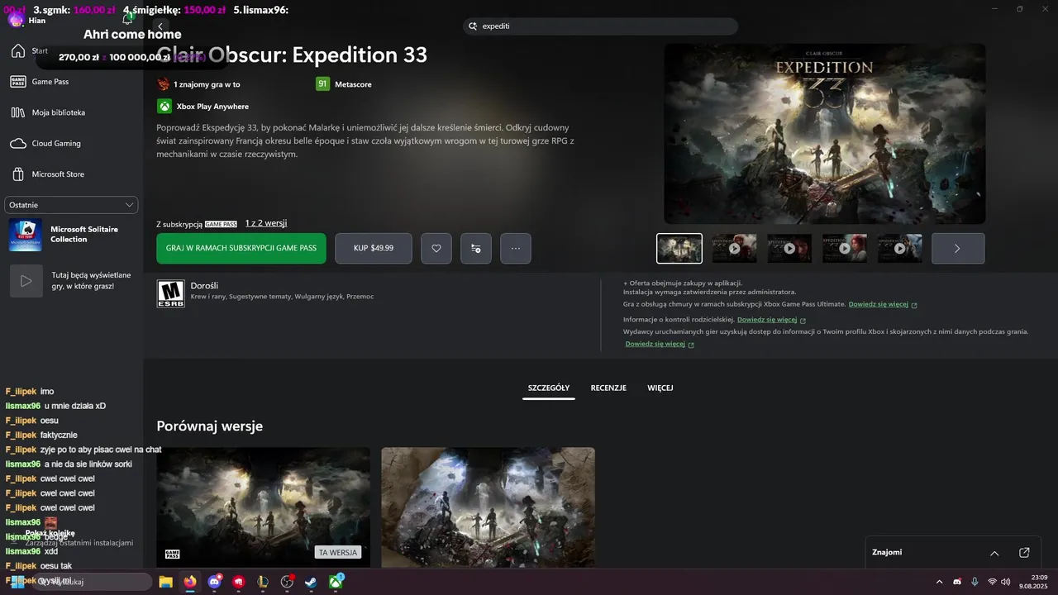Click Graj w ramach subskrypcji Game Pass button
This screenshot has height=595, width=1058.
click(241, 248)
